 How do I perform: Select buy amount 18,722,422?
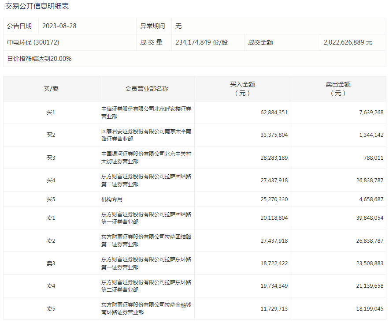(x=274, y=263)
